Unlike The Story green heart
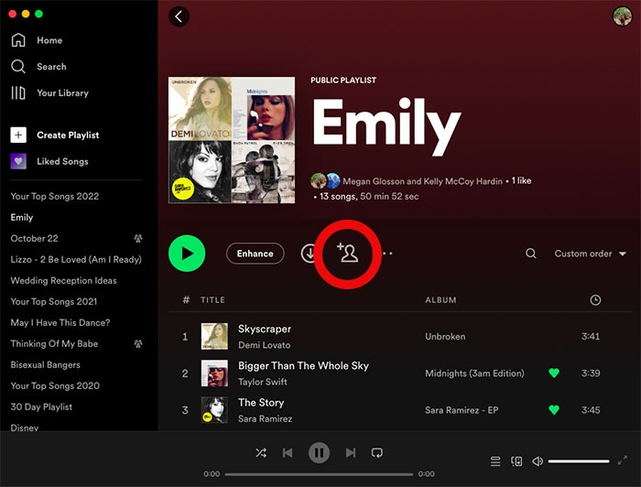Screen dimensions: 641x487 click(x=554, y=410)
